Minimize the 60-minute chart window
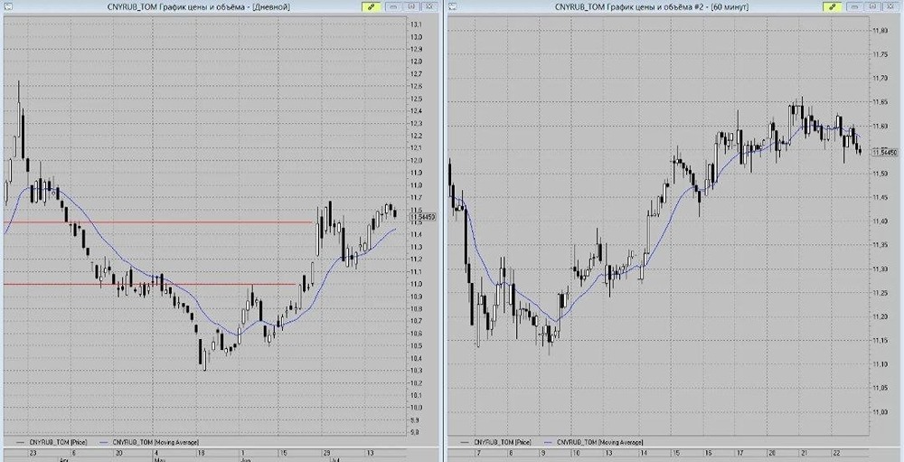 (x=855, y=7)
